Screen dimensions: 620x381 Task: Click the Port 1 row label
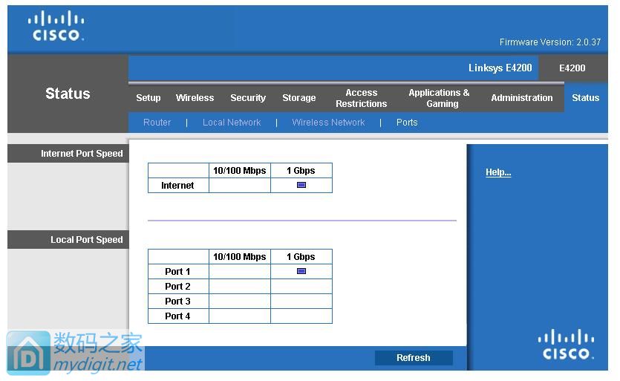(x=177, y=271)
